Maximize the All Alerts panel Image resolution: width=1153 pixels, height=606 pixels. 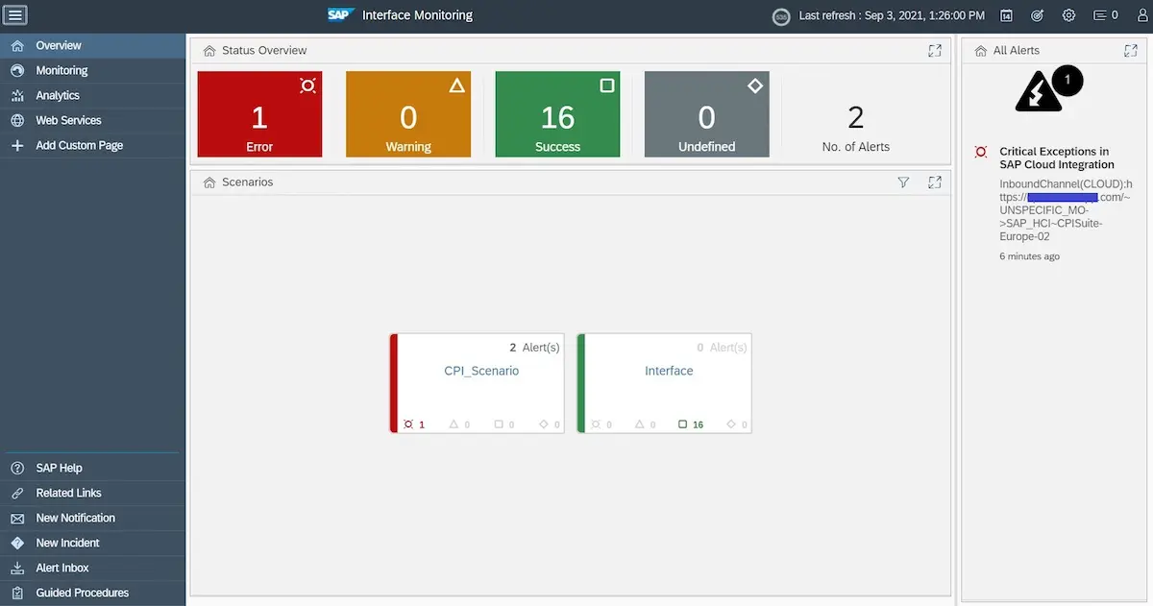tap(1131, 51)
